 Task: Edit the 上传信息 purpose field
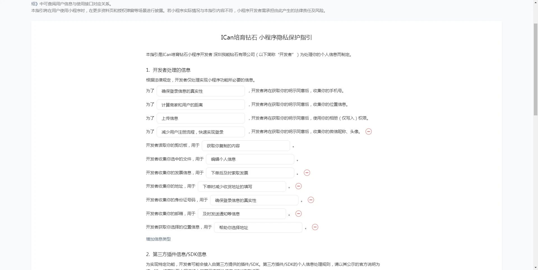coord(201,118)
